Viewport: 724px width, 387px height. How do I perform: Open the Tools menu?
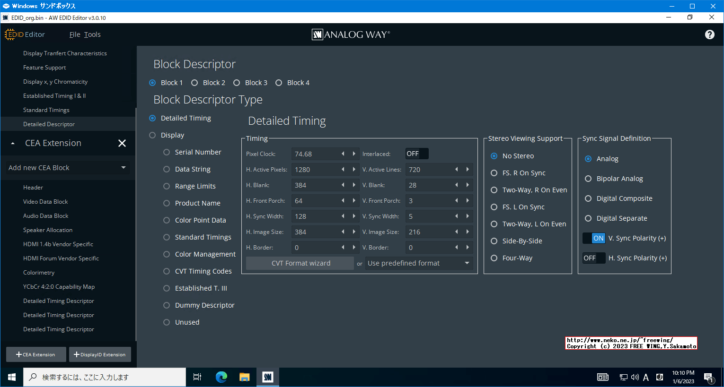[x=92, y=34]
